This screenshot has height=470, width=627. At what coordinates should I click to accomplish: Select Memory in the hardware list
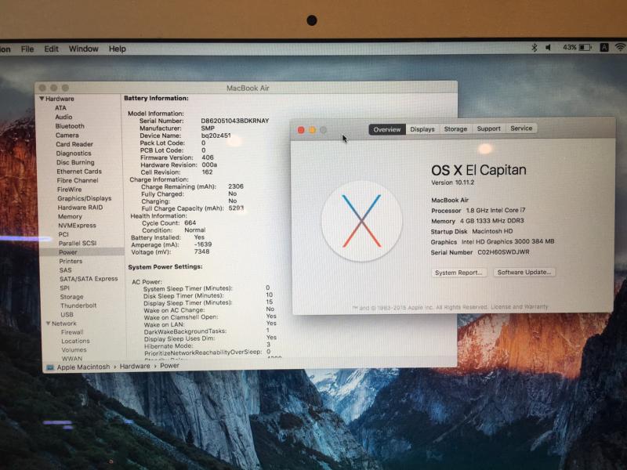[x=70, y=216]
